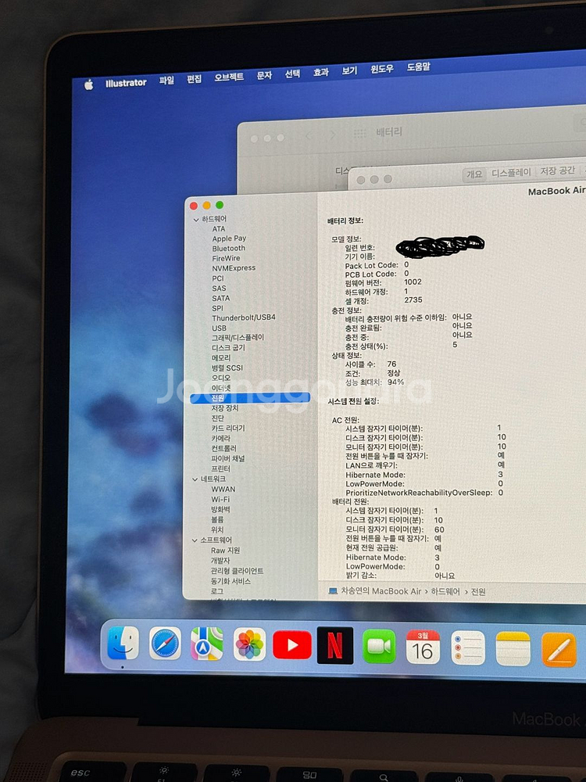Image resolution: width=586 pixels, height=782 pixels.
Task: Collapse the 소프트웨어 section
Action: coord(195,540)
